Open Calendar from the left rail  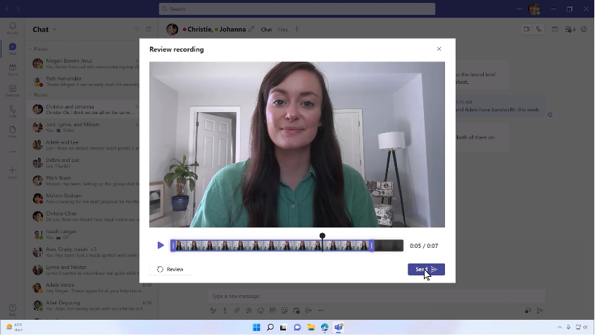(12, 90)
